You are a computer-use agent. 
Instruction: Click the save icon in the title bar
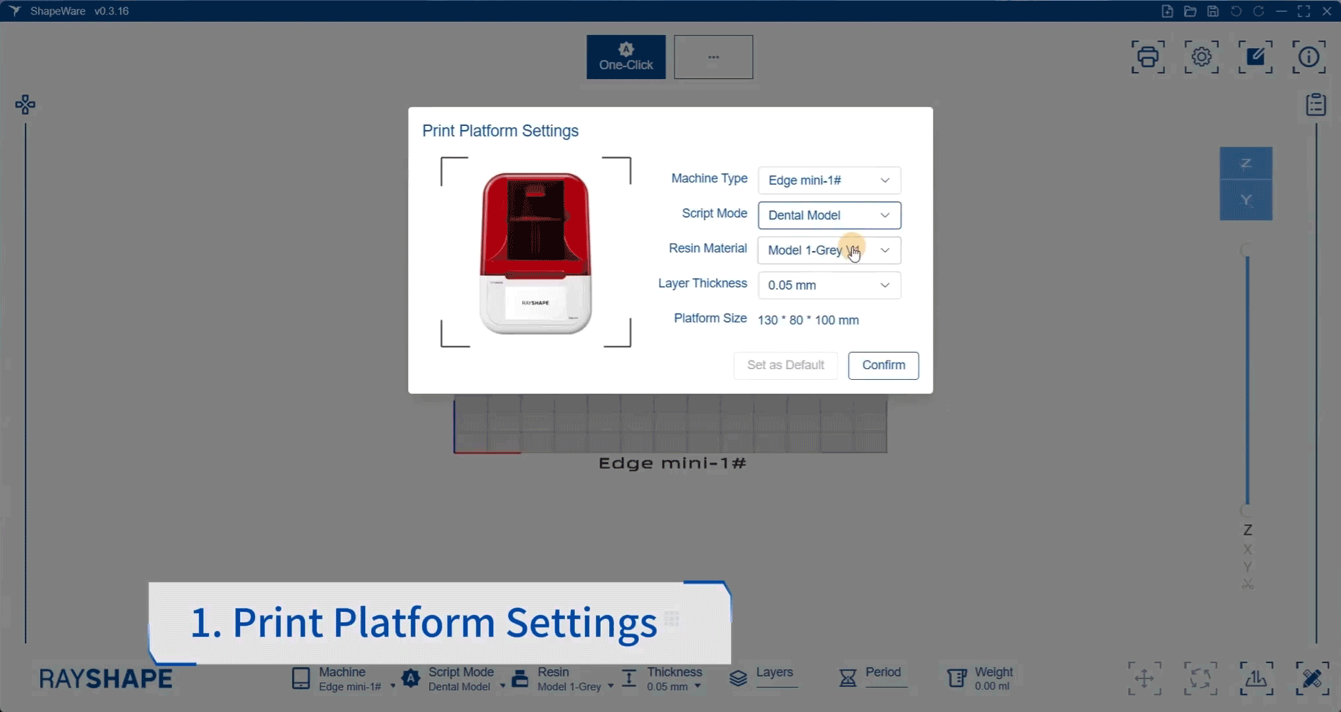click(x=1212, y=11)
